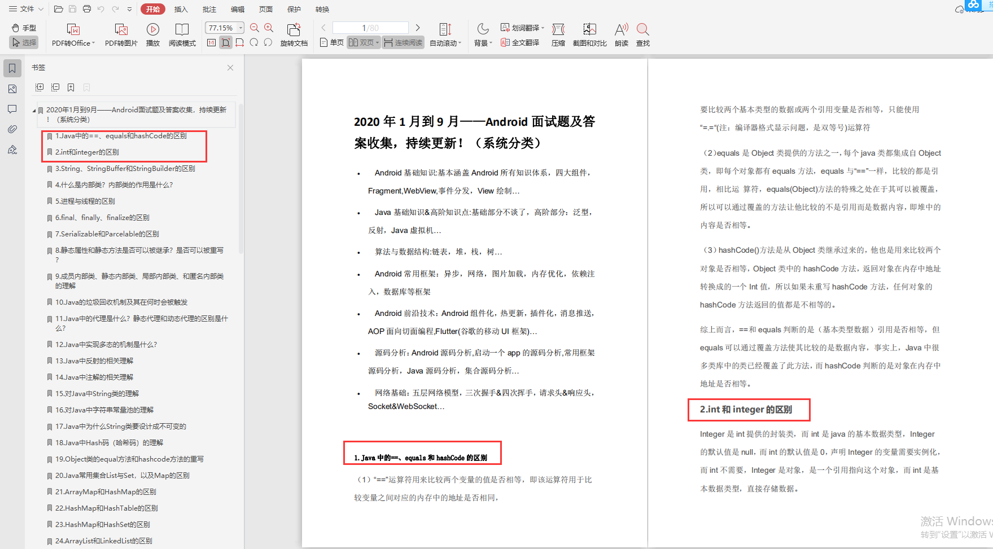Rotate the page clockwise
This screenshot has width=993, height=549.
pos(253,42)
